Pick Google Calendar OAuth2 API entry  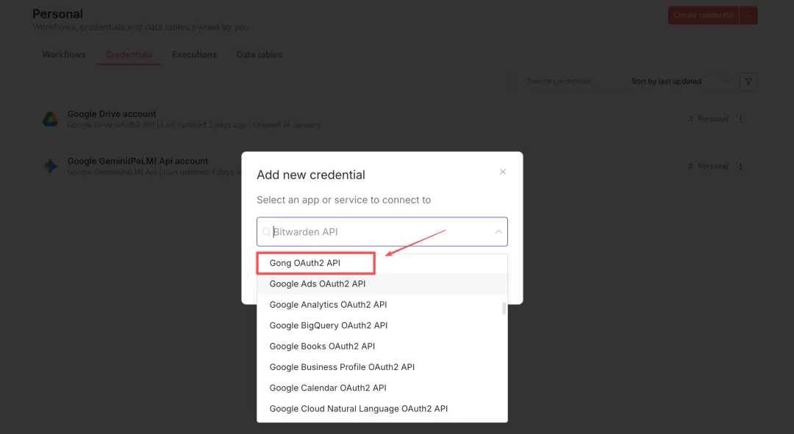point(328,388)
